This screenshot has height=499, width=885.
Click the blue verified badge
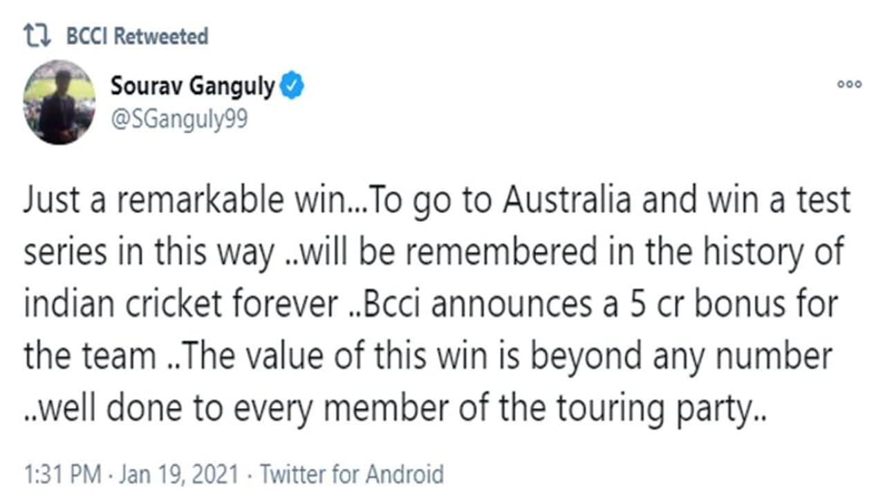pos(292,87)
